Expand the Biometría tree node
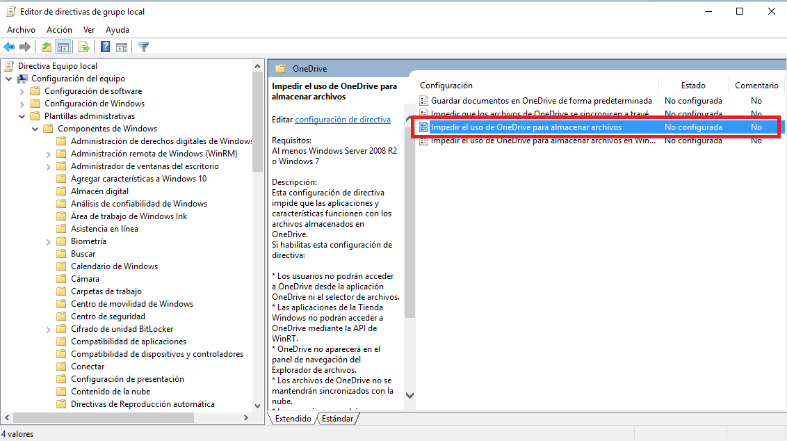Screen dimensions: 787x441 click(48, 241)
